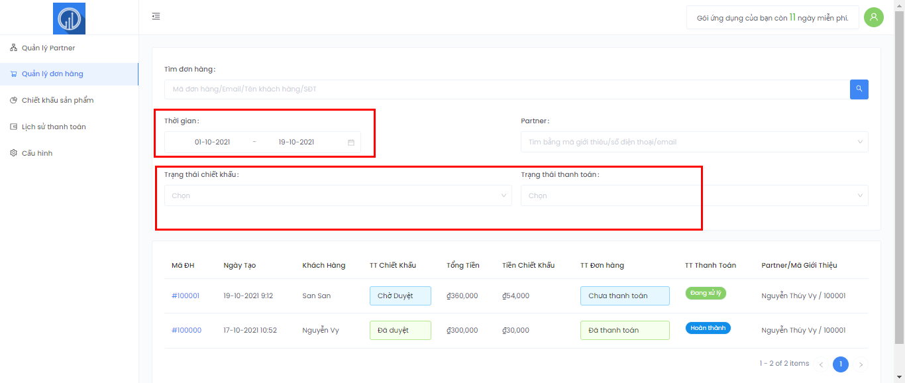Open Quản lý Partner from the sidebar
The image size is (905, 383).
48,48
